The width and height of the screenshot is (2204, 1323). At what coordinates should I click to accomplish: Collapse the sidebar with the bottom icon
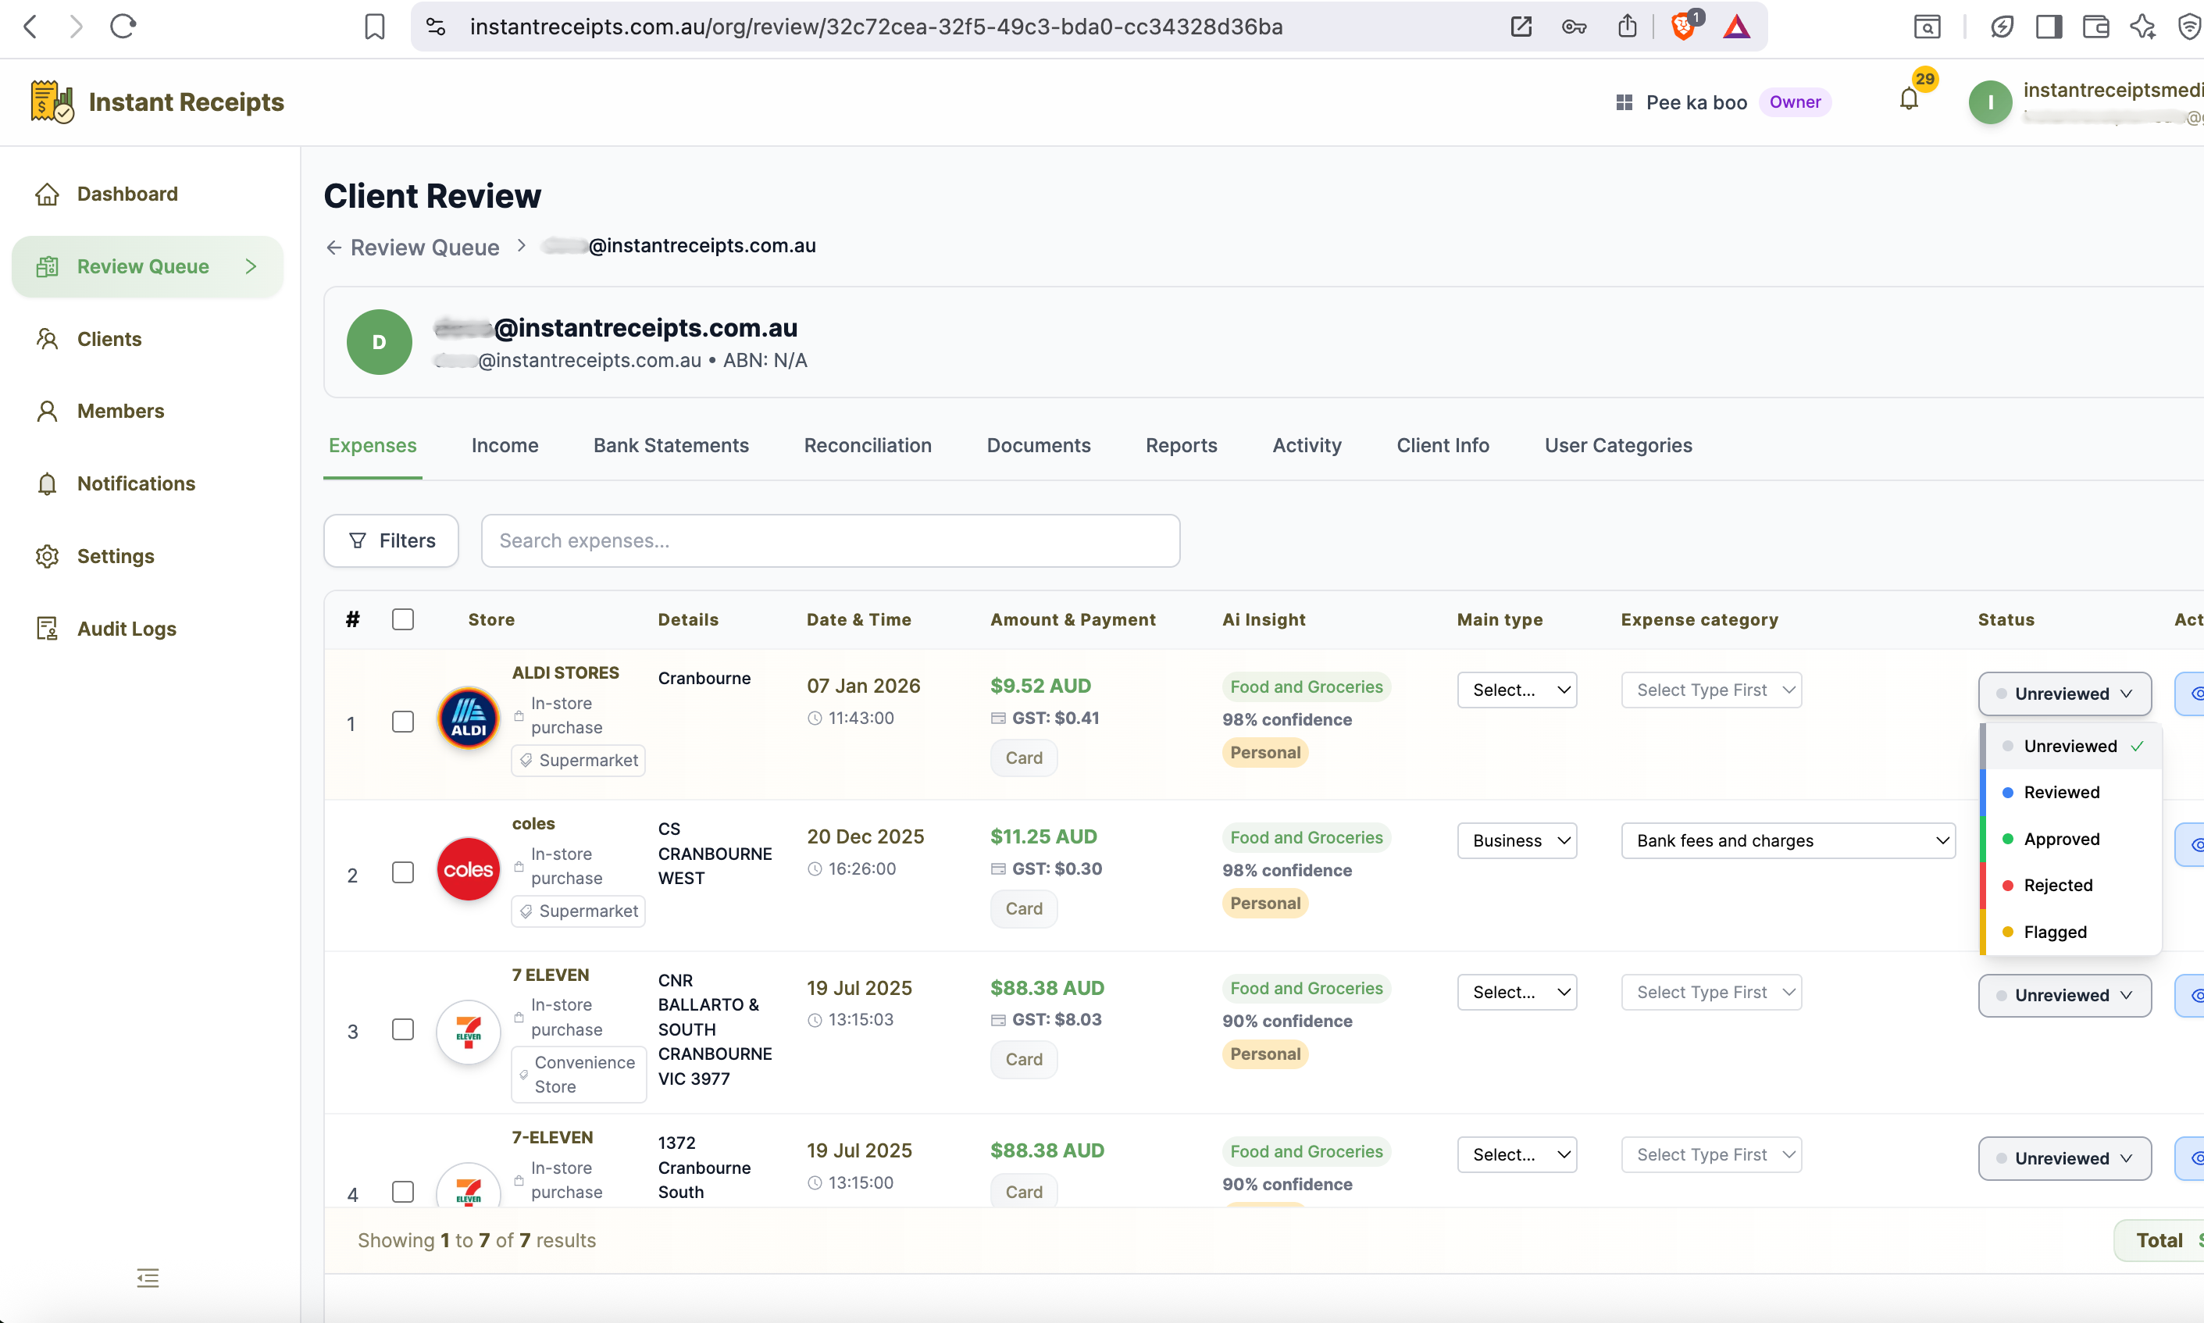pos(148,1278)
